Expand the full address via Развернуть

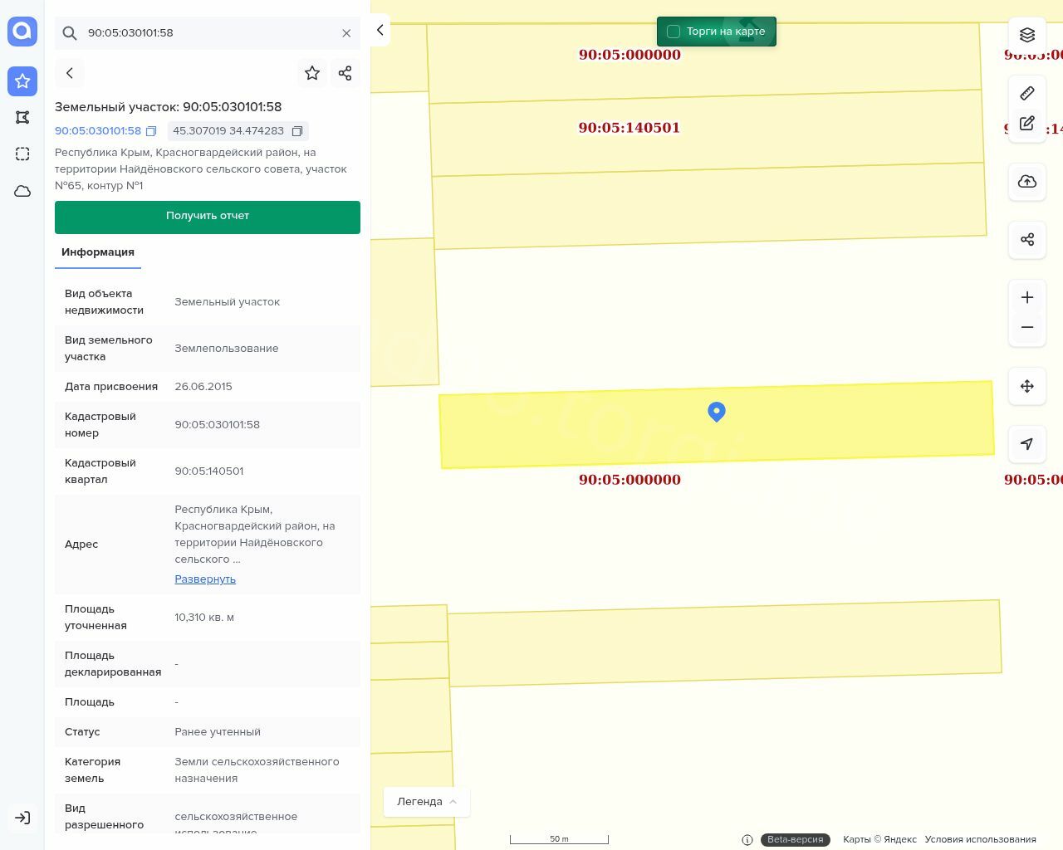pyautogui.click(x=205, y=579)
